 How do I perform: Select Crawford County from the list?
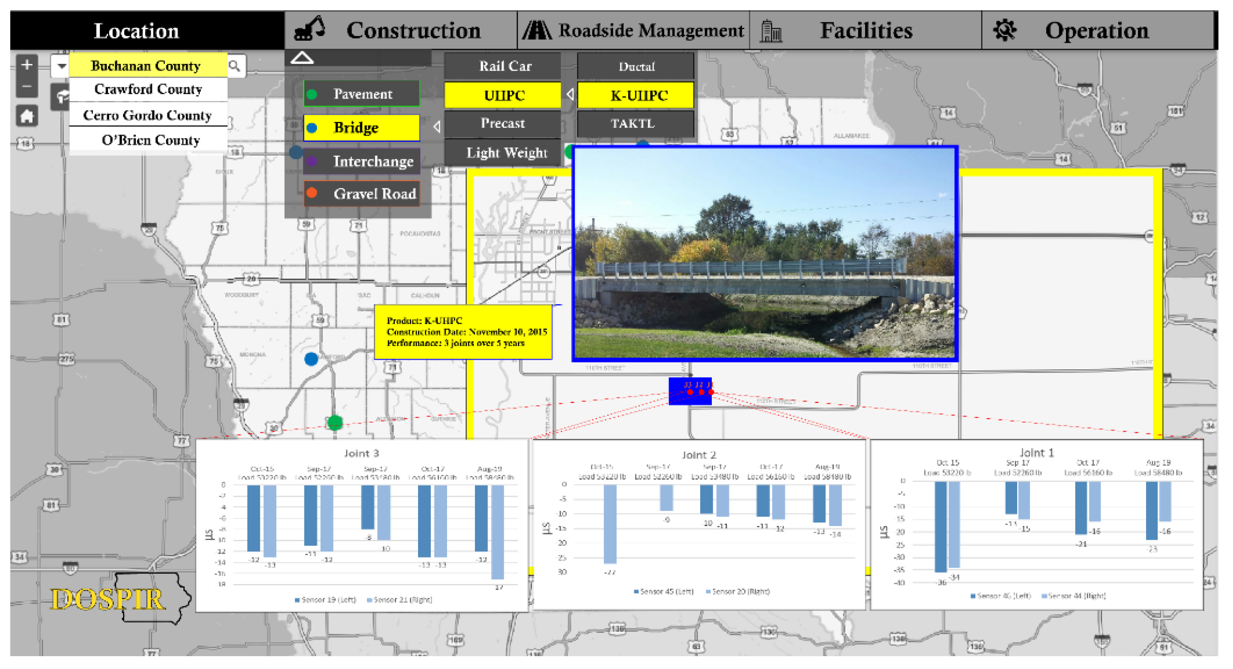(x=148, y=90)
